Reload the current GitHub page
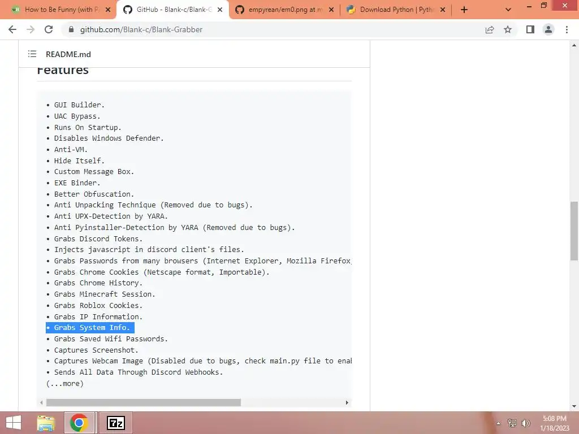 pyautogui.click(x=49, y=29)
